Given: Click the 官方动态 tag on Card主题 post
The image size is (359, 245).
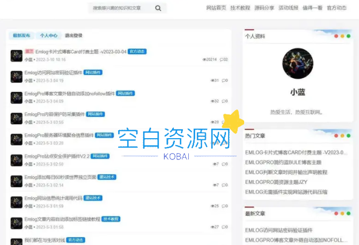Looking at the screenshot, I should coord(137,52).
